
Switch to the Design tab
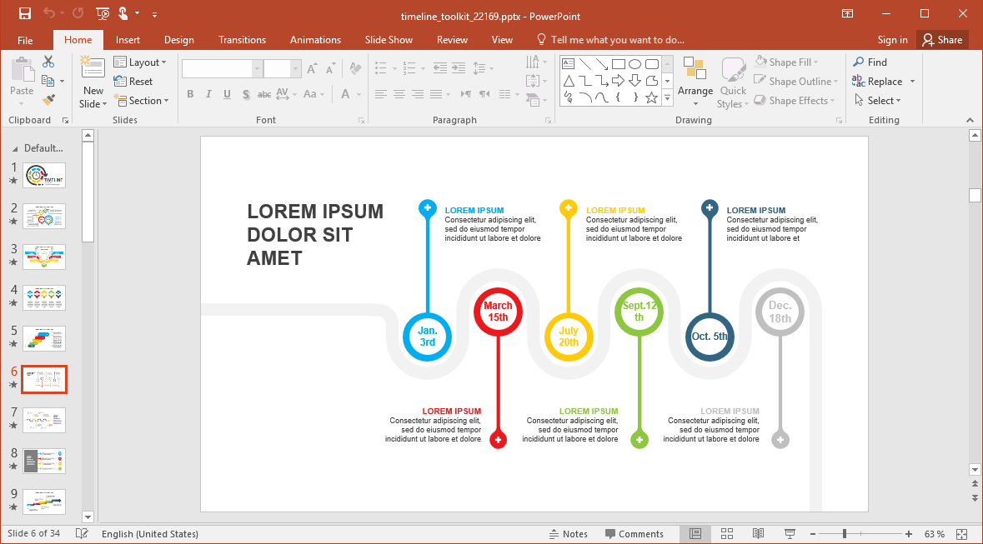178,40
